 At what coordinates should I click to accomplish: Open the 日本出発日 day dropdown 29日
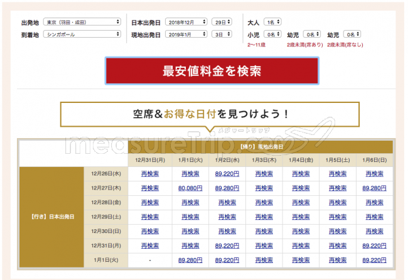coord(222,22)
